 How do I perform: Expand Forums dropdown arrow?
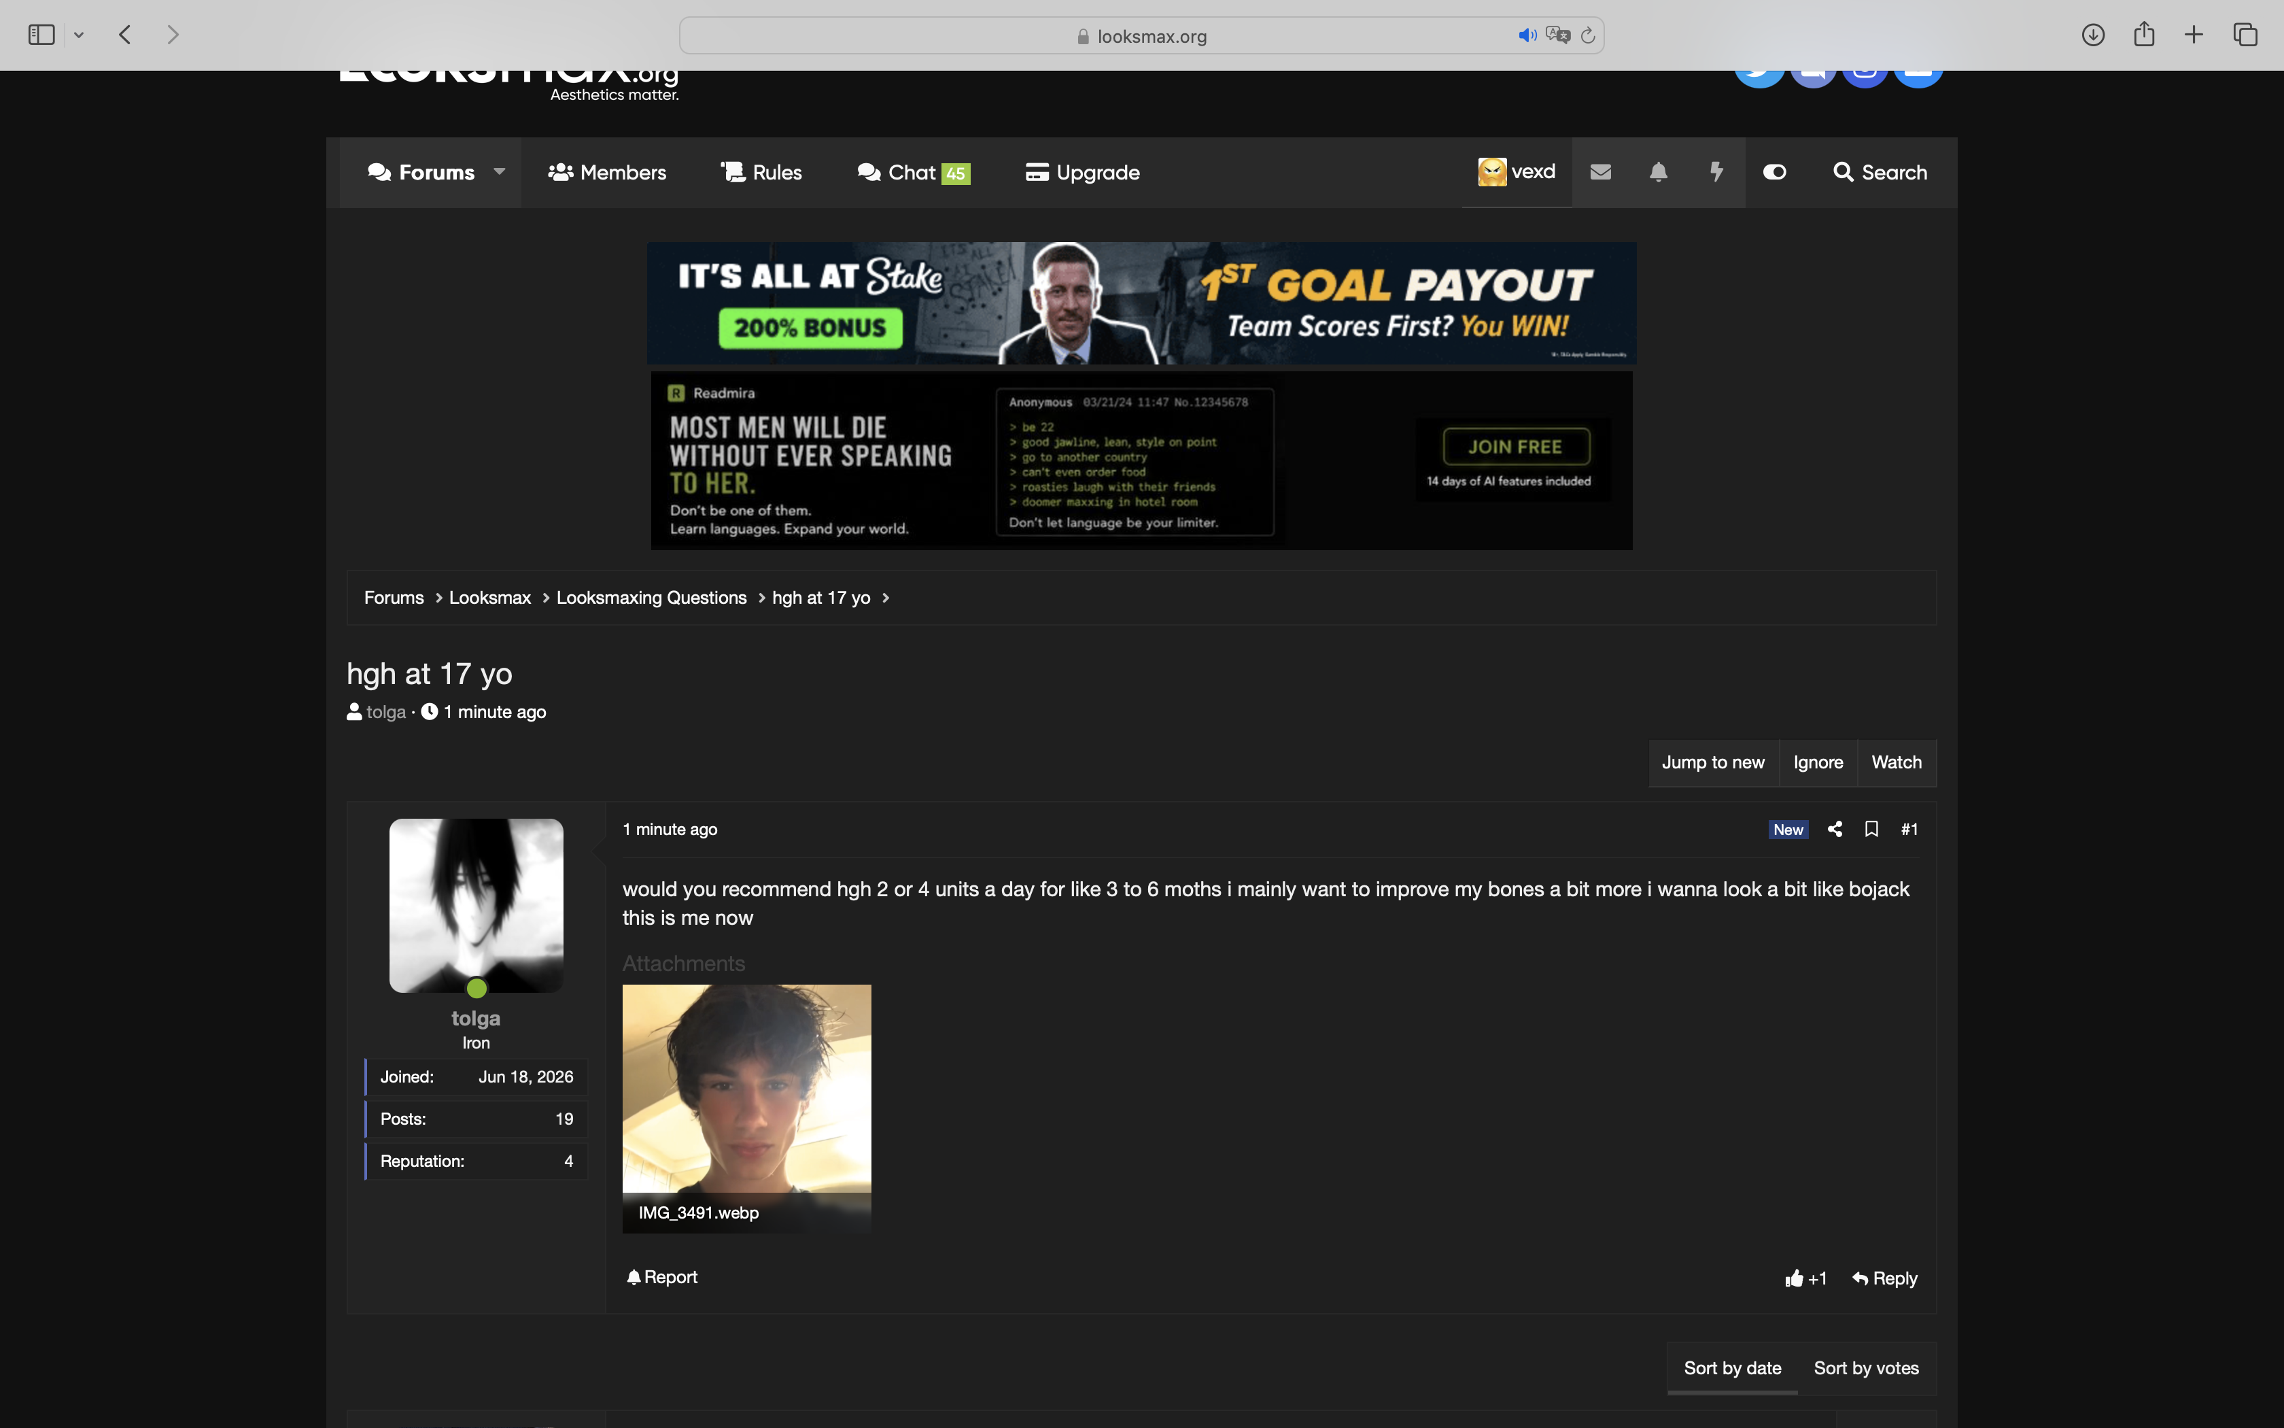pyautogui.click(x=499, y=172)
